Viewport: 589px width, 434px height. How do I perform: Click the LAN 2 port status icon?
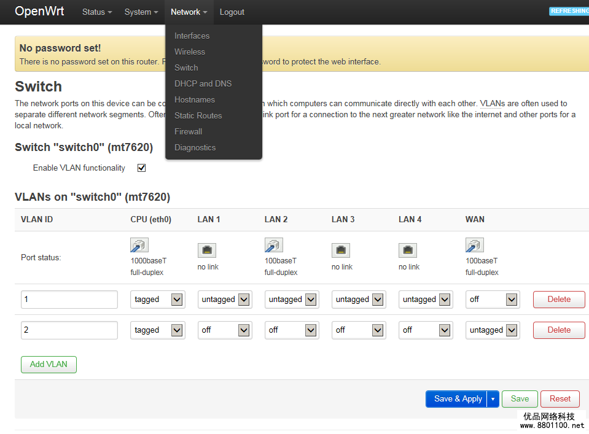[274, 245]
